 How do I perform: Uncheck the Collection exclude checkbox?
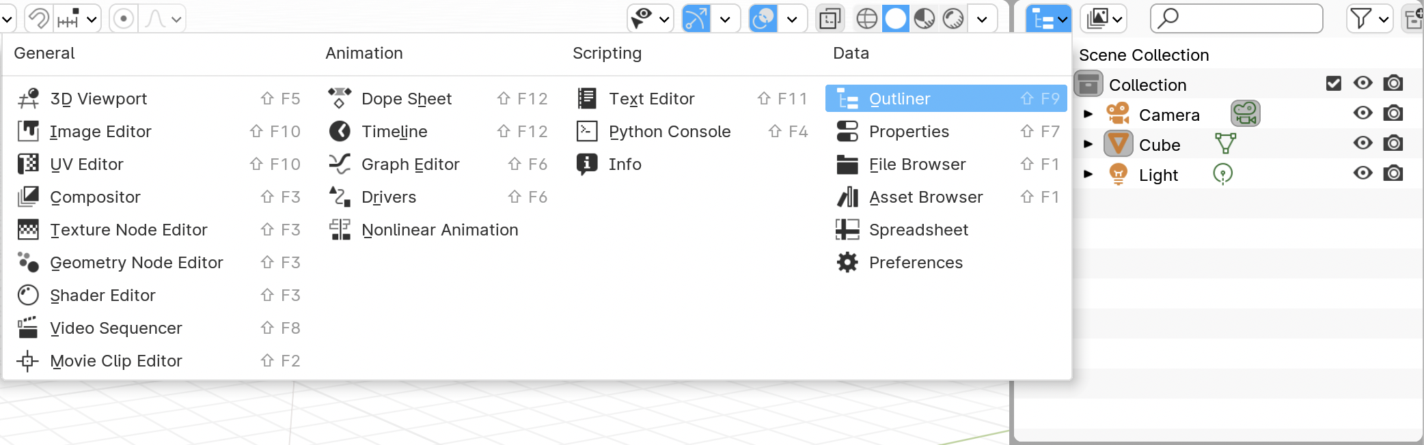pyautogui.click(x=1334, y=83)
